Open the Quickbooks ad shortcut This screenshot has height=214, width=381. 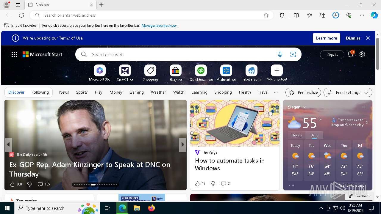(x=201, y=73)
